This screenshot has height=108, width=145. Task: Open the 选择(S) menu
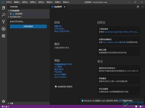(x=25, y=2)
